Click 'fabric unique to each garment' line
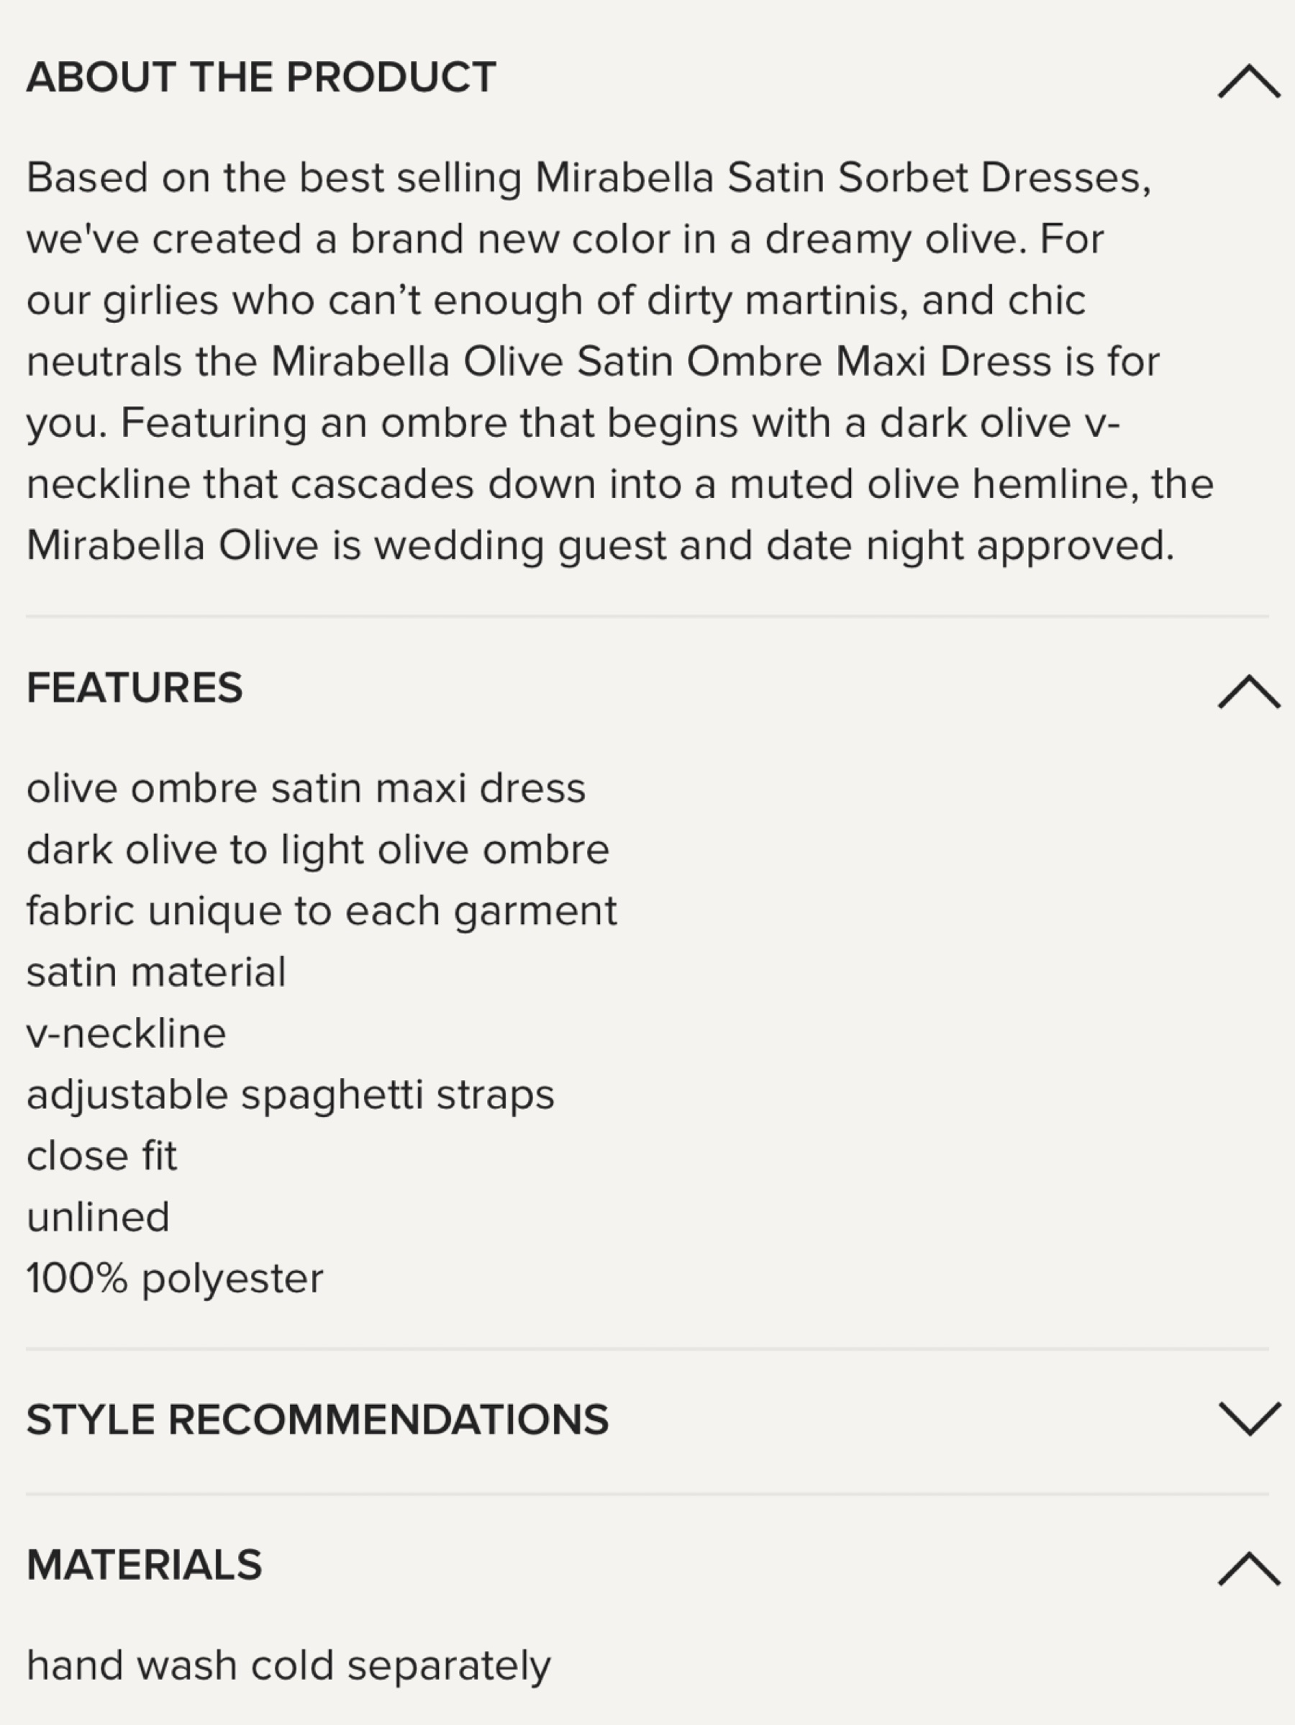The height and width of the screenshot is (1725, 1295). [321, 911]
